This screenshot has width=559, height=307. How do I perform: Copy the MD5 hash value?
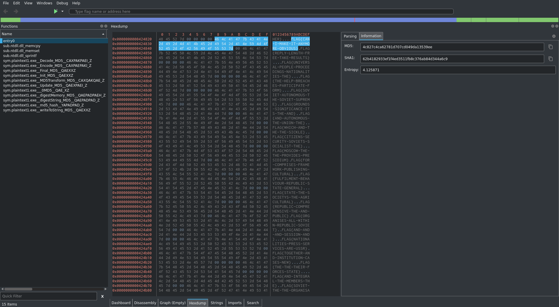(x=551, y=47)
